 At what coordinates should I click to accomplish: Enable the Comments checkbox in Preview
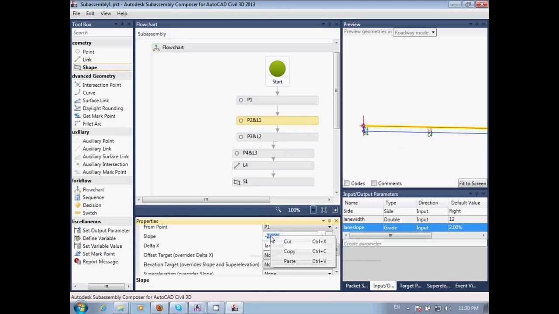(x=374, y=184)
